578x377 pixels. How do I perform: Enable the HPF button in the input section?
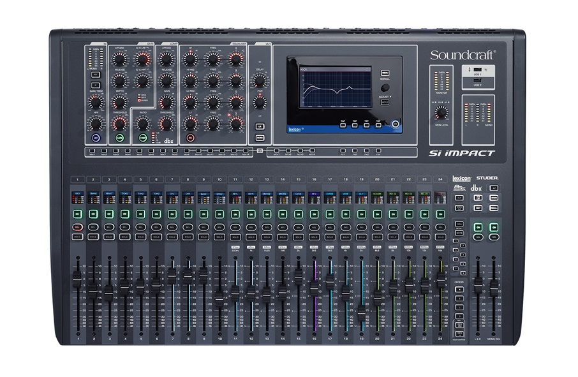click(96, 137)
